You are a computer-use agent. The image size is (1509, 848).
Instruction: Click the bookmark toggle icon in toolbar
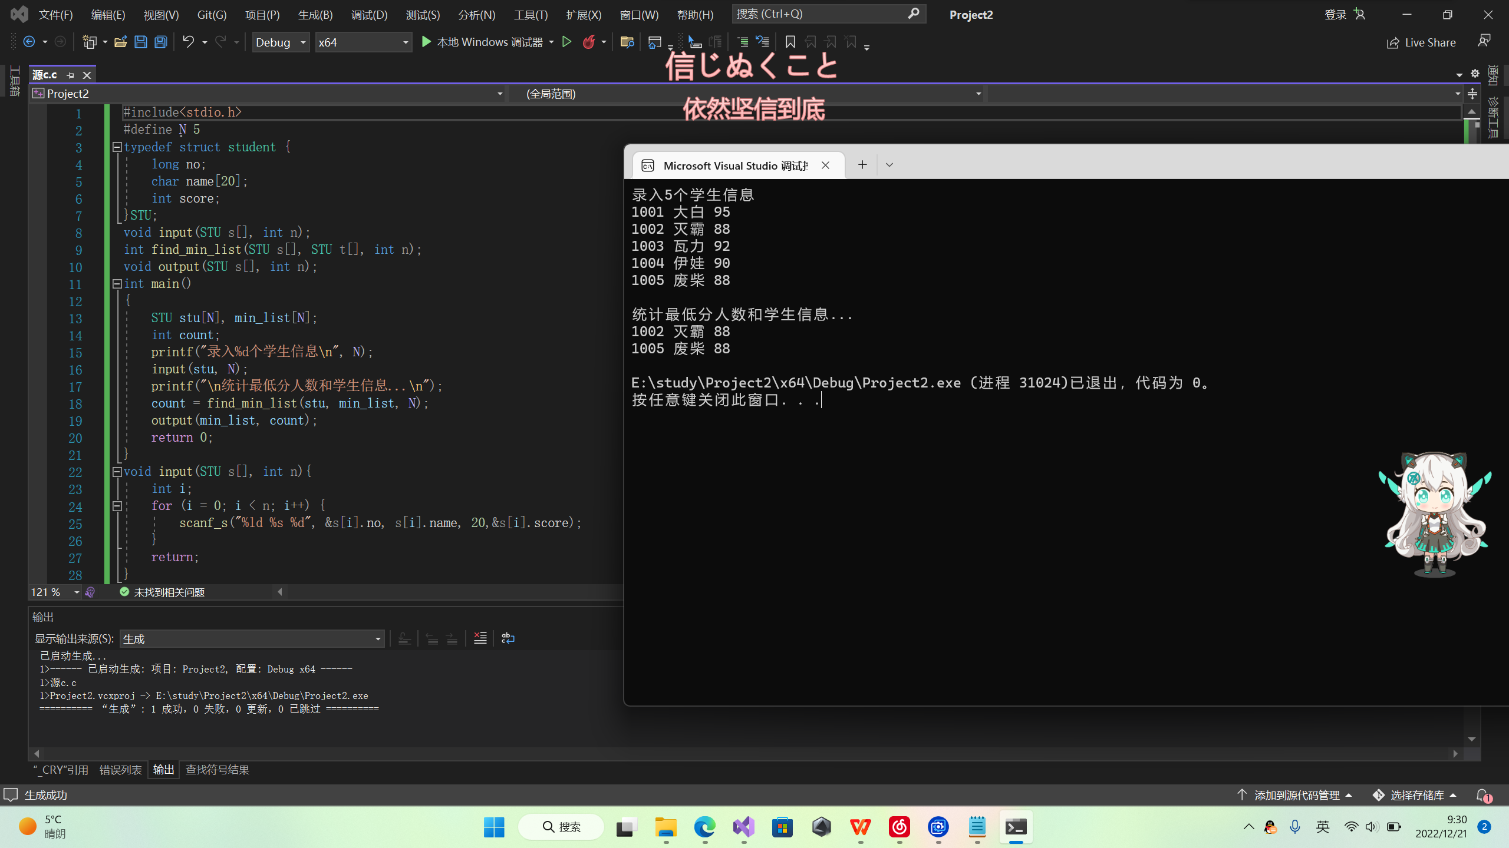click(790, 42)
